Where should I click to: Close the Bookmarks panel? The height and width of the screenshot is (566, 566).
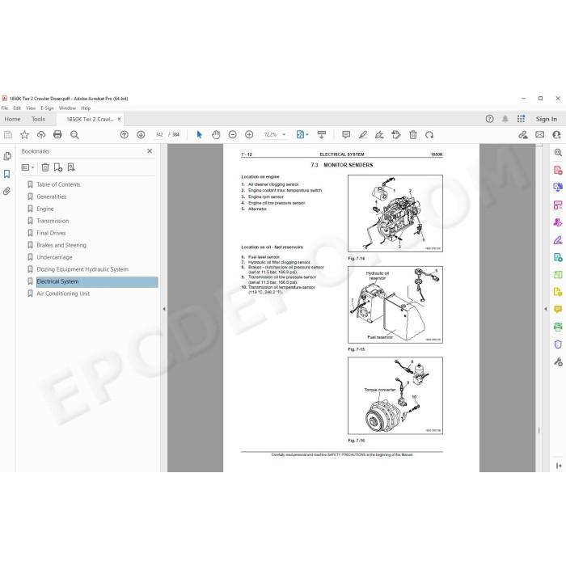[150, 151]
